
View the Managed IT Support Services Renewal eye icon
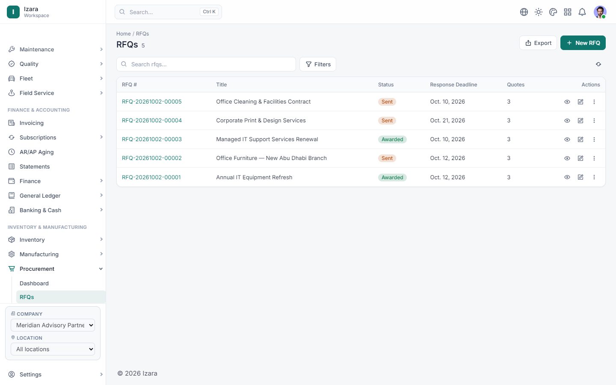pos(567,139)
